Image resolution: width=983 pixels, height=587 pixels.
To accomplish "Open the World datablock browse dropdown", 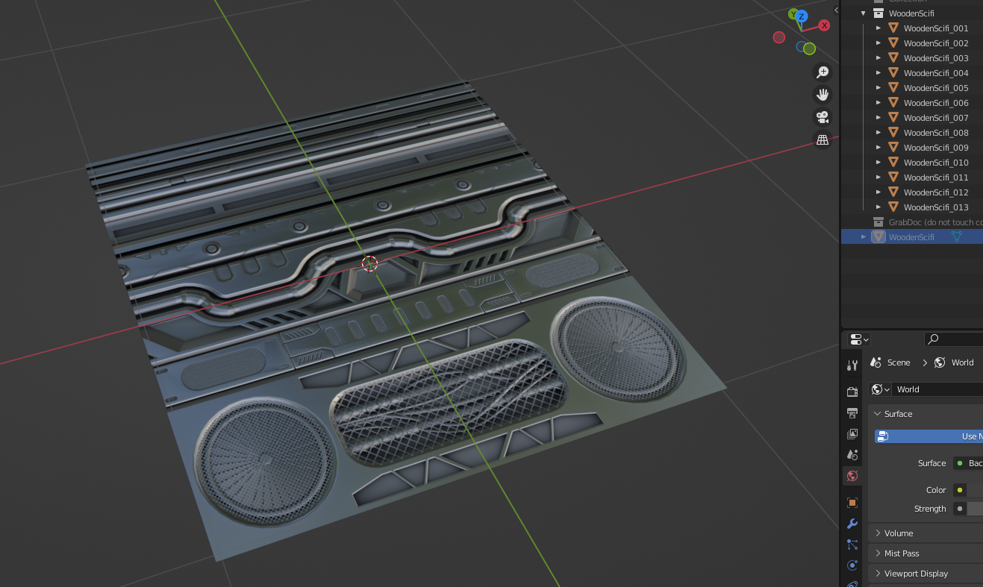I will click(x=881, y=389).
